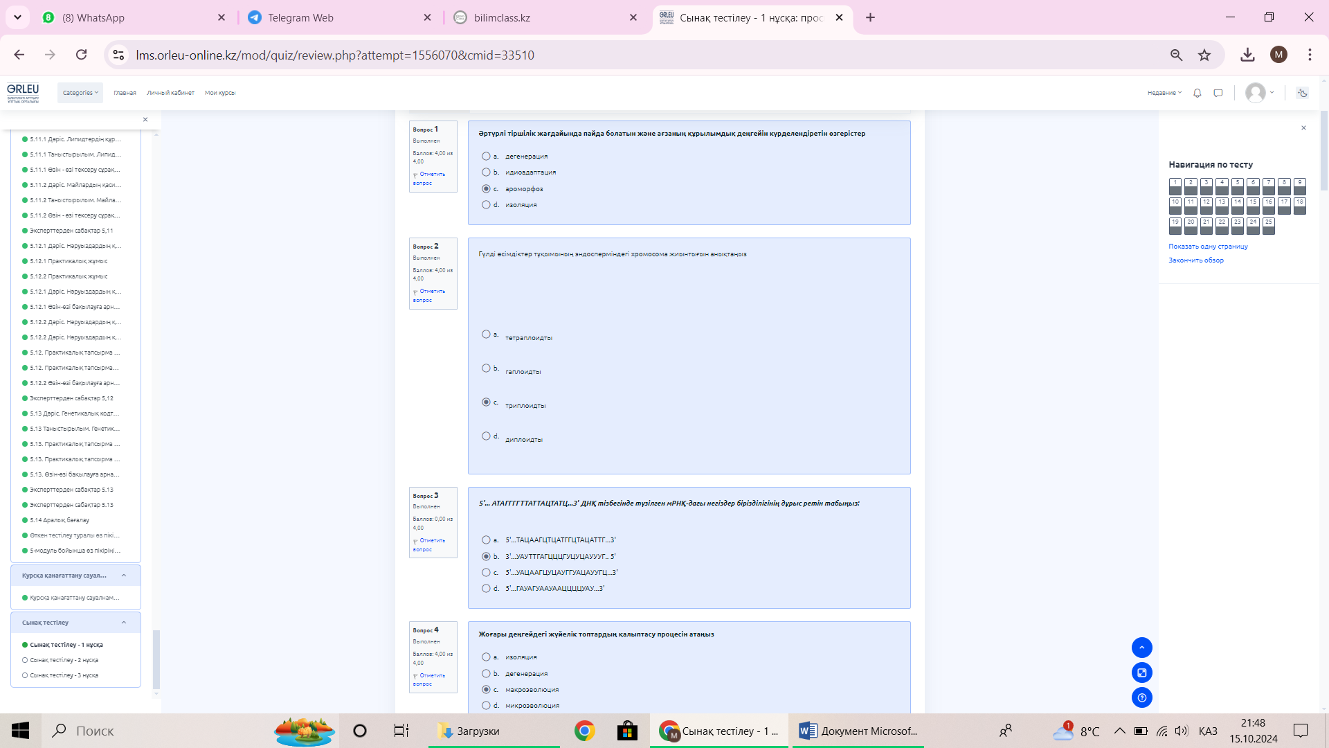Screen dimensions: 1329x748
Task: Select radio option 'гаплоидты' in question 2
Action: click(x=486, y=368)
